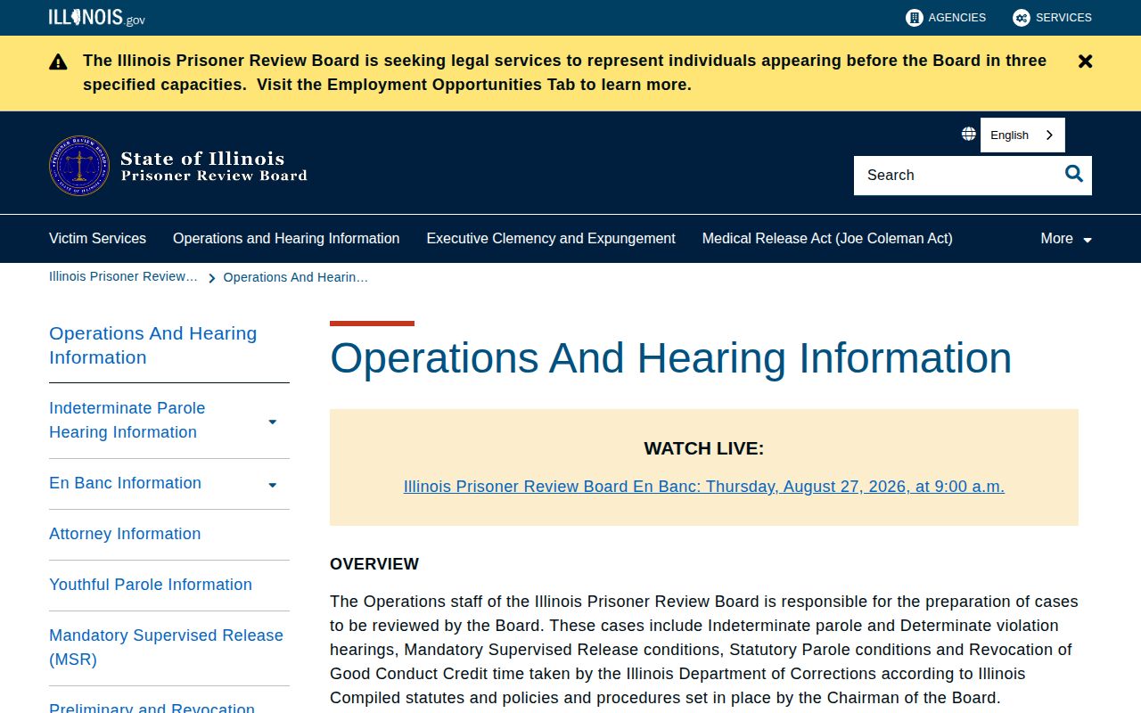1141x713 pixels.
Task: Open Executive Clemency and Expungement menu
Action: [551, 239]
